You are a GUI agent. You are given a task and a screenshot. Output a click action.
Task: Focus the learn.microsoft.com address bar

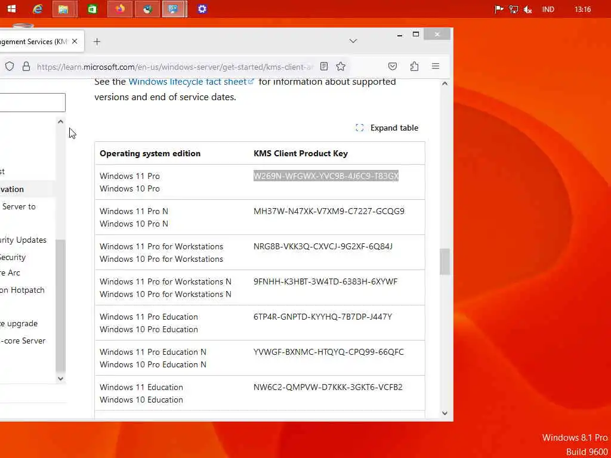175,67
